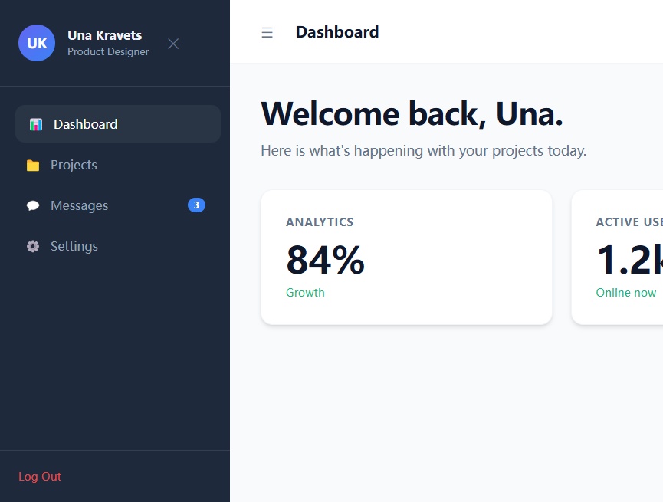Screen dimensions: 663x502
Task: Click the Welcome back, Una heading
Action: pos(412,114)
